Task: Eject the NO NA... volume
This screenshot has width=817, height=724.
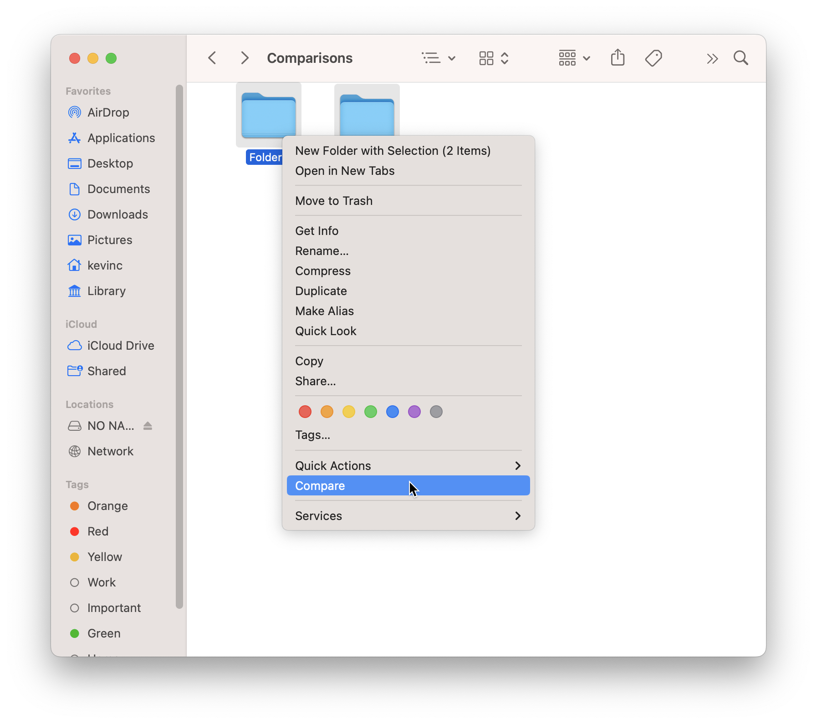Action: click(x=148, y=426)
